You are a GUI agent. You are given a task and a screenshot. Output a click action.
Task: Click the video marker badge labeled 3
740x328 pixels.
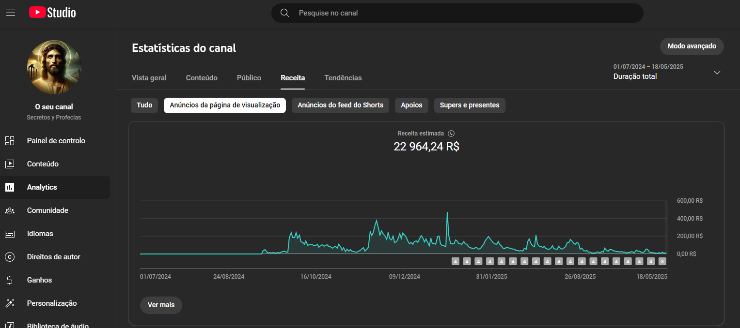662,261
